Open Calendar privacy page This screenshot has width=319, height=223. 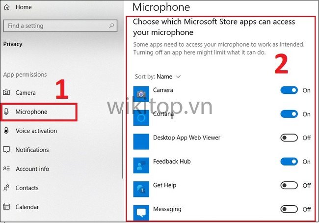pos(27,207)
